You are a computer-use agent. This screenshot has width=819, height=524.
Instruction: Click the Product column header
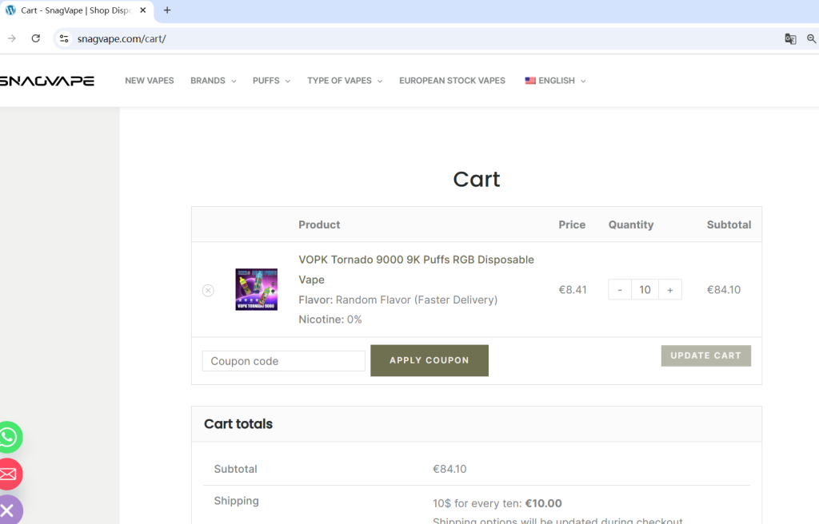point(319,224)
